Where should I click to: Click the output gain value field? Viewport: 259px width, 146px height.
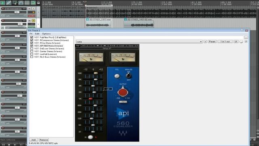(123, 102)
